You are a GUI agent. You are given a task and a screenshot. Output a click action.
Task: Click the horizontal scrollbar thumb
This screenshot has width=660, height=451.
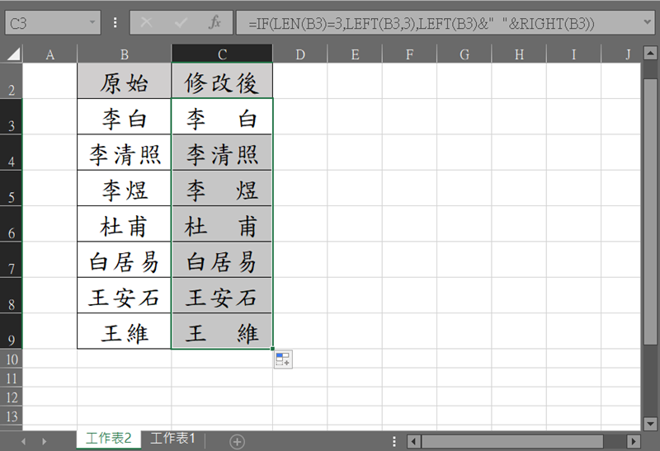[x=512, y=441]
